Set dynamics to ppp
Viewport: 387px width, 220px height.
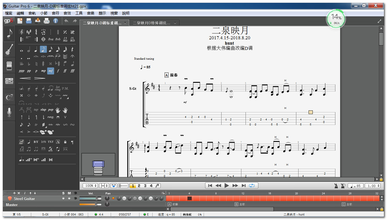coord(21,71)
